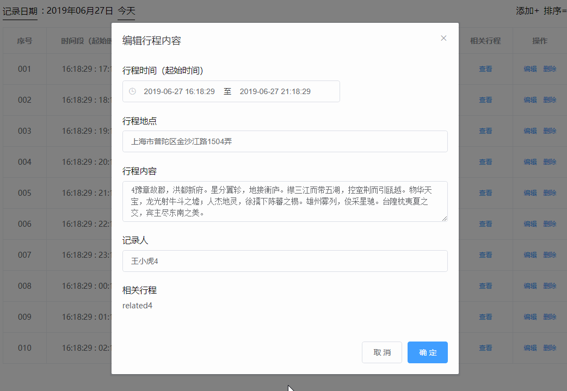Click the 序号 column header
The width and height of the screenshot is (567, 391).
24,41
